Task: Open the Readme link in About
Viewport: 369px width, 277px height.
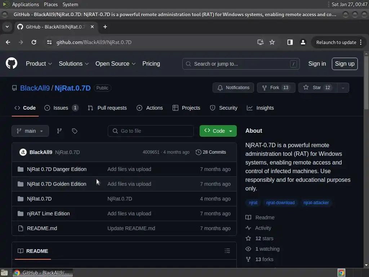Action: (260, 217)
